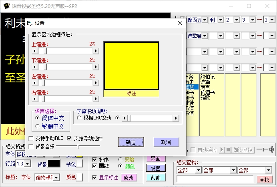The height and width of the screenshot is (187, 277).
Task: Open the 摩西五 book group dropdown
Action: 205,20
